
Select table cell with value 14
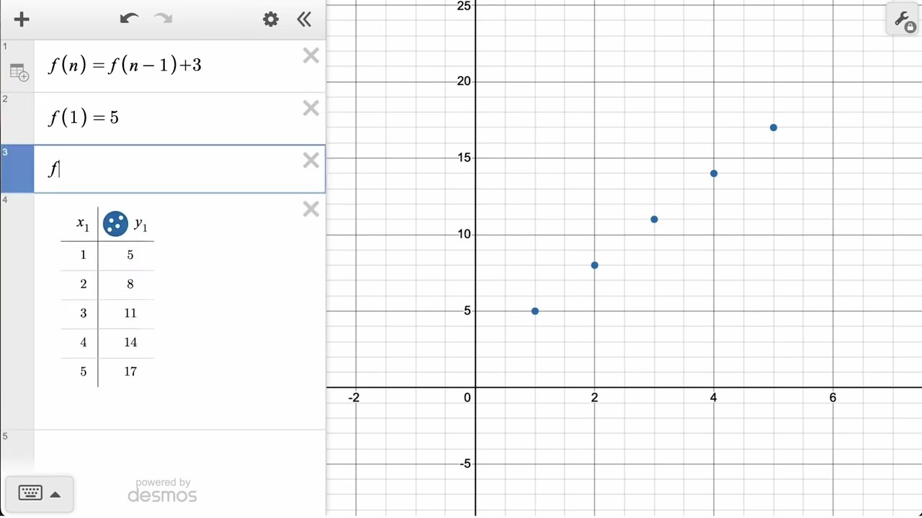click(126, 343)
